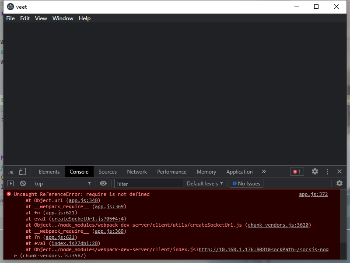Screen dimensions: 350x263
Task: Open DevTools settings gear in the tab bar
Action: point(315,171)
